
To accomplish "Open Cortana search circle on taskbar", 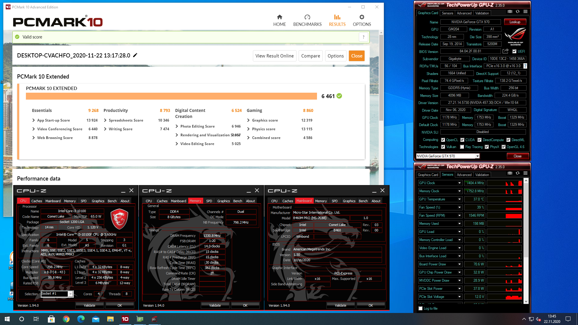I will pyautogui.click(x=22, y=319).
